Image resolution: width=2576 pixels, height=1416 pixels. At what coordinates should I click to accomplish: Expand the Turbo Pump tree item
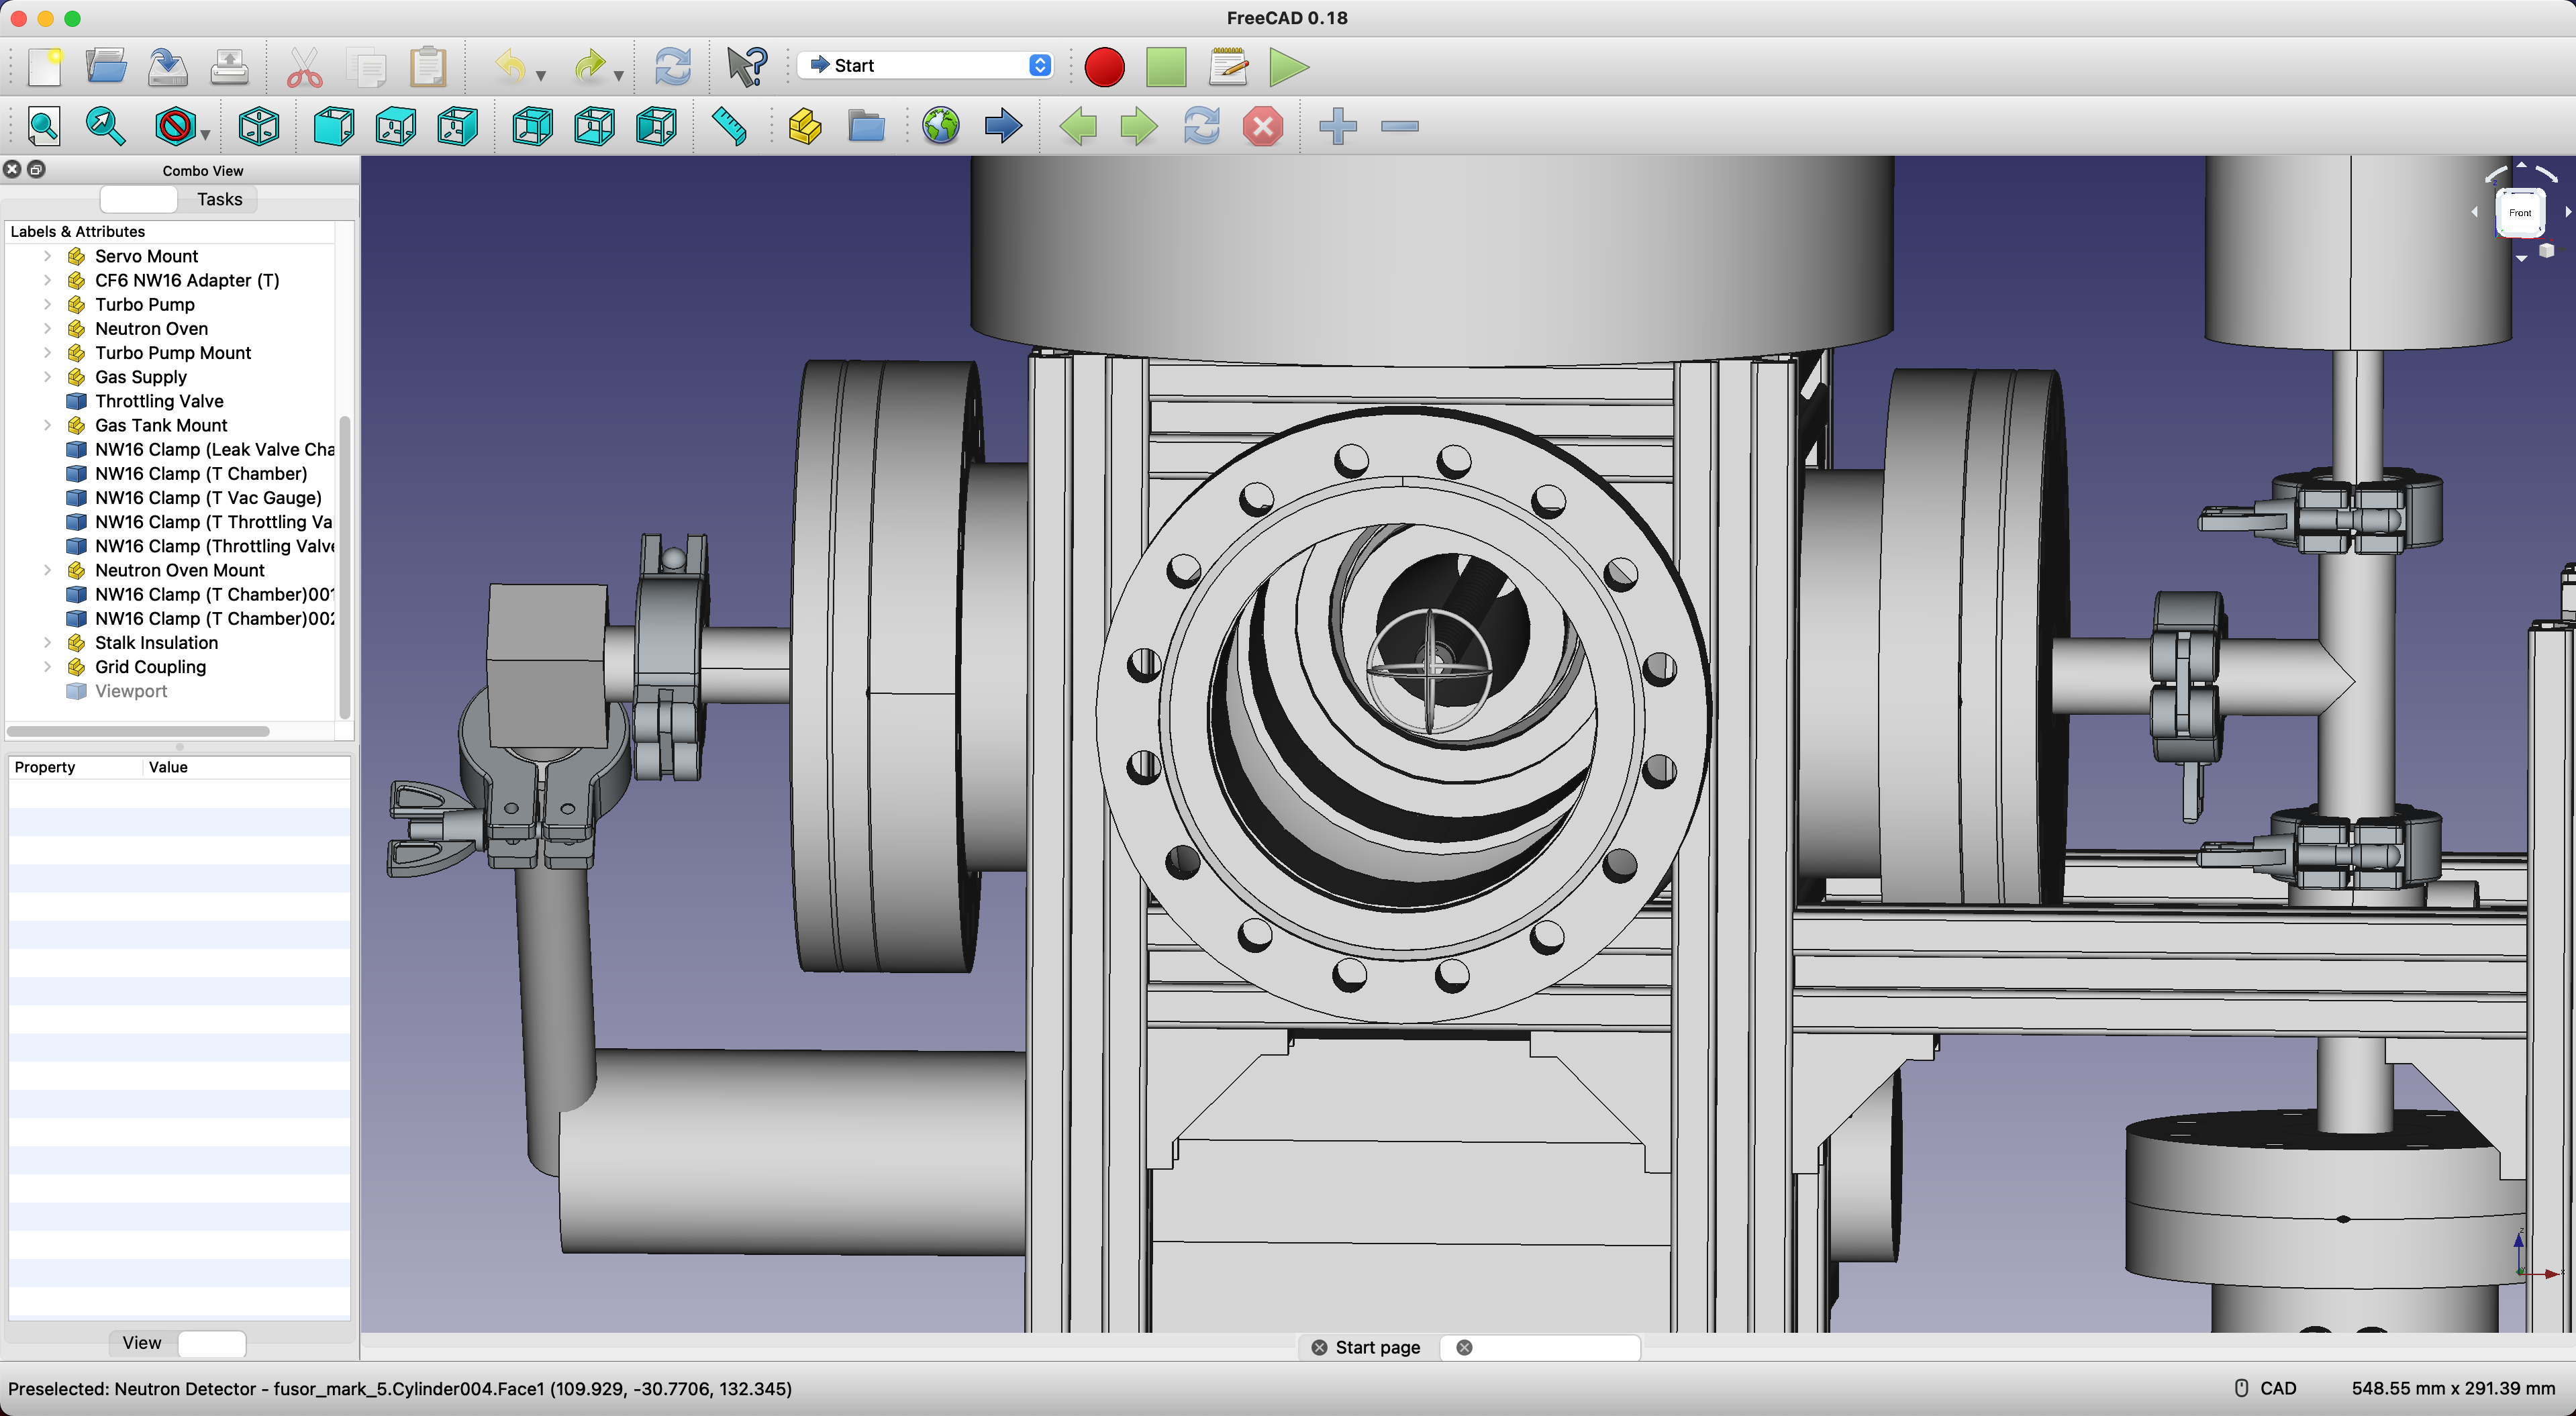tap(47, 304)
